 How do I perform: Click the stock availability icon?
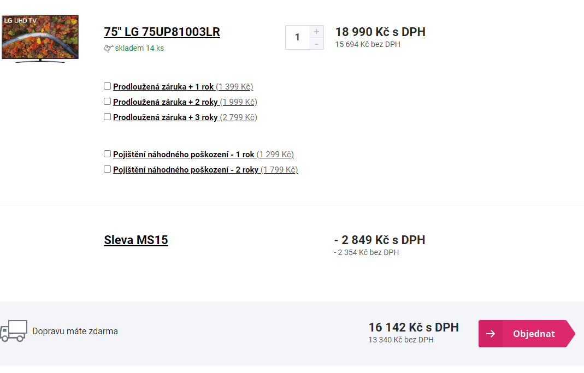click(108, 48)
